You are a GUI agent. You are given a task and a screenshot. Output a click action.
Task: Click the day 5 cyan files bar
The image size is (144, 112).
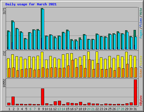[x=26, y=44]
